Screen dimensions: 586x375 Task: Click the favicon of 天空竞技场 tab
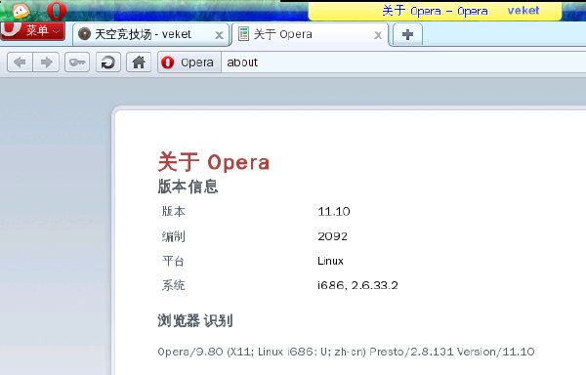click(84, 34)
